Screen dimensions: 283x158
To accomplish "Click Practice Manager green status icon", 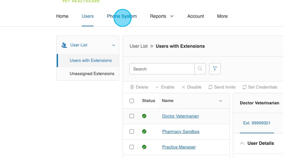I will point(144,147).
